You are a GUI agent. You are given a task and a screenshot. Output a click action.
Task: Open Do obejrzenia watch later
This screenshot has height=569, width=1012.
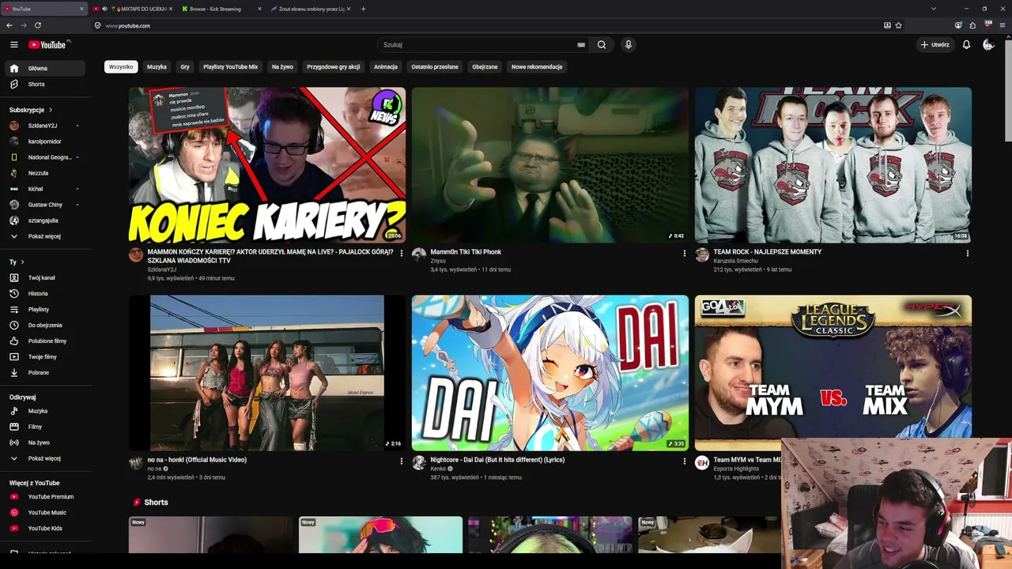(46, 326)
